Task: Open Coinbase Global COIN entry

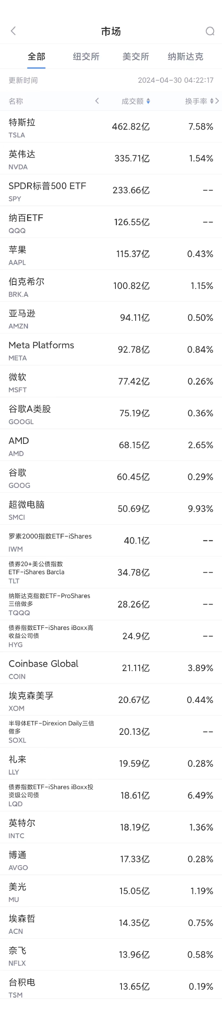Action: (x=111, y=668)
